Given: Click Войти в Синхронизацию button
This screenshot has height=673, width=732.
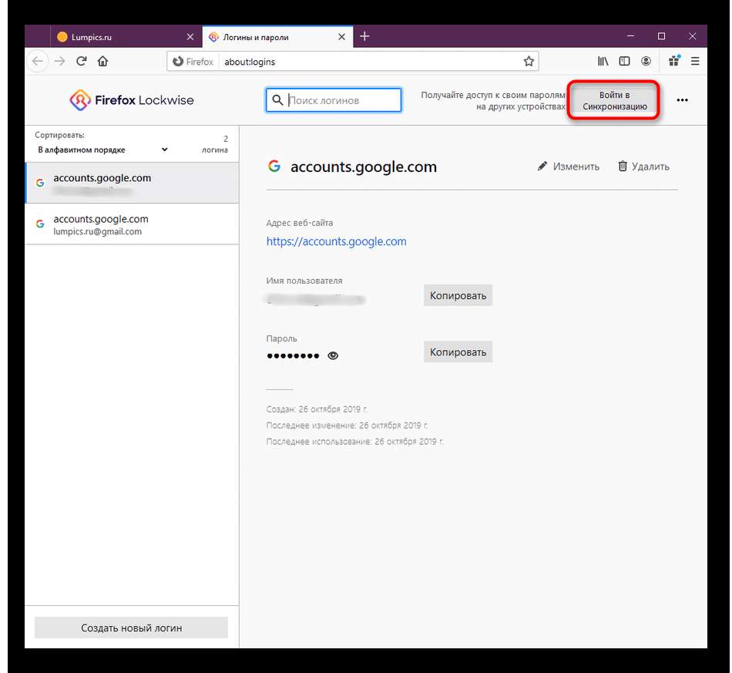Looking at the screenshot, I should point(614,100).
